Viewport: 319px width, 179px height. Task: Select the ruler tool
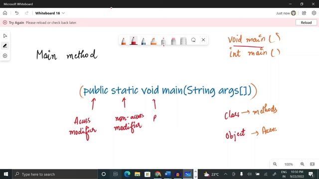tap(183, 41)
